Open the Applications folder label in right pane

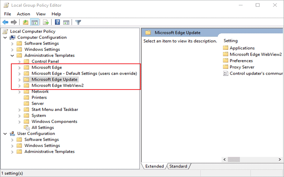(242, 48)
